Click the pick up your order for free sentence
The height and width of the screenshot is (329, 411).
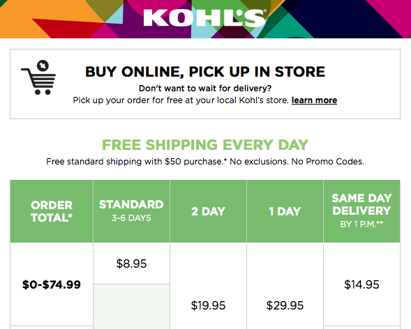pyautogui.click(x=181, y=100)
